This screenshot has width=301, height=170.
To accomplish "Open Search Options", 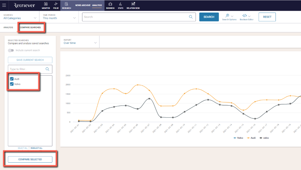I will click(x=229, y=17).
